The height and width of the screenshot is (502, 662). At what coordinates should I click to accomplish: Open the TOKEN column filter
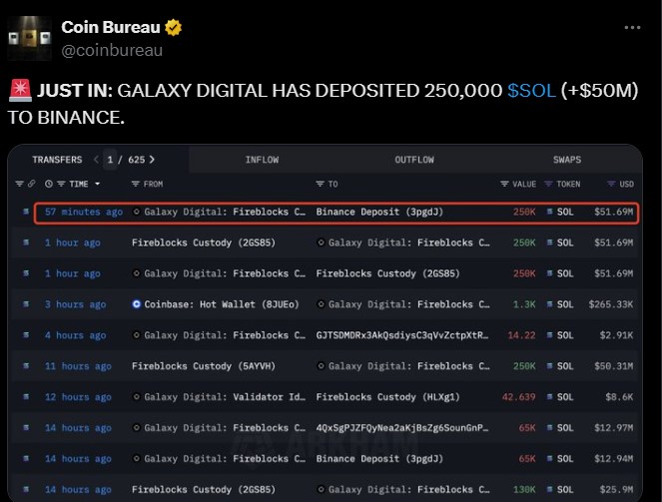point(548,184)
